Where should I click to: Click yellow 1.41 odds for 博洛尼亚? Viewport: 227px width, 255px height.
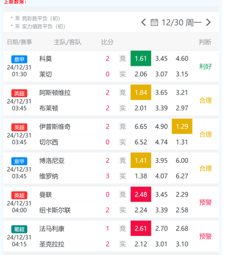click(141, 160)
